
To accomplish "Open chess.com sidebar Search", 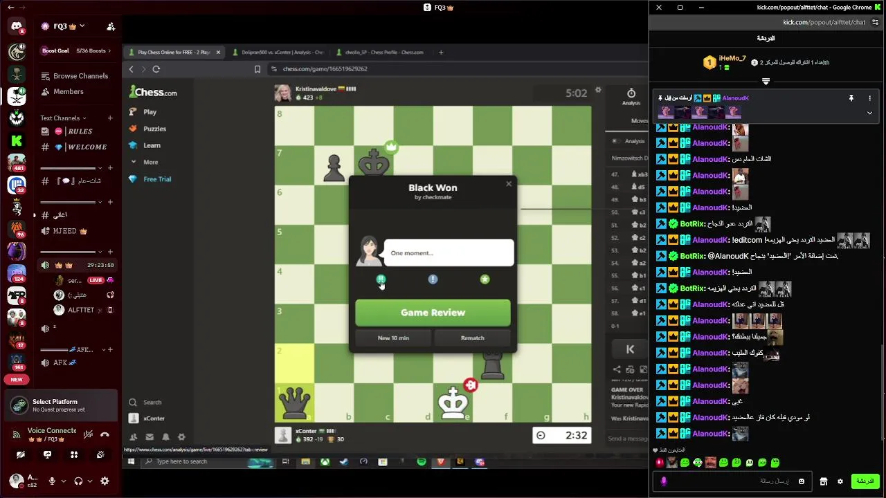I will tap(145, 403).
